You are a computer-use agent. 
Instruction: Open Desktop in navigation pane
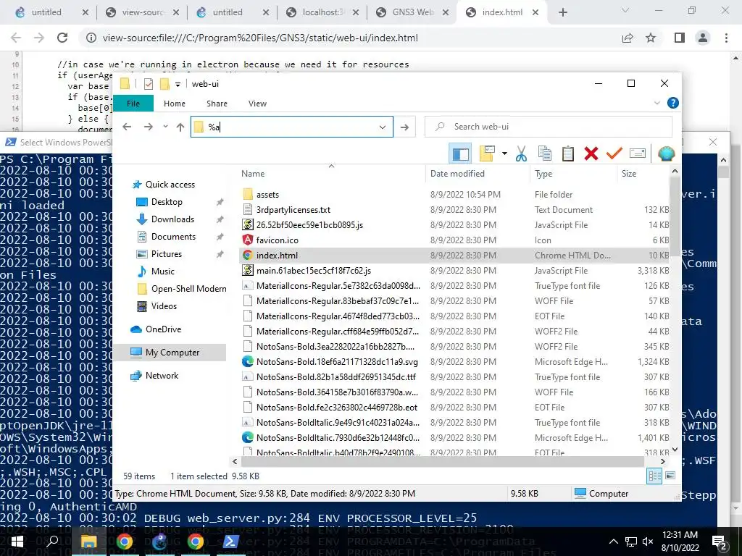(167, 202)
